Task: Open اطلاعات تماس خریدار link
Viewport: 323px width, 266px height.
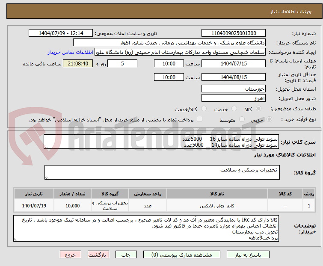Action: (x=71, y=52)
